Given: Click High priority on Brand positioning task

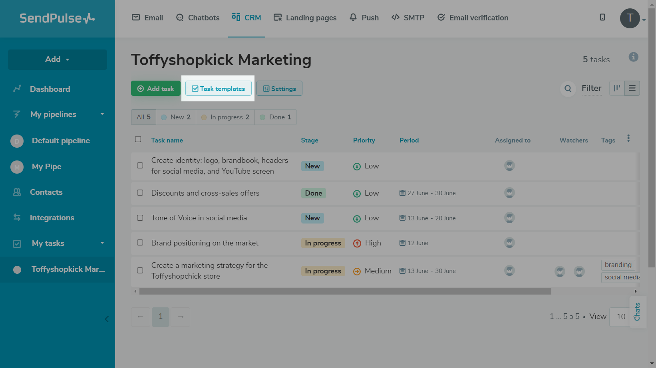Looking at the screenshot, I should (367, 243).
